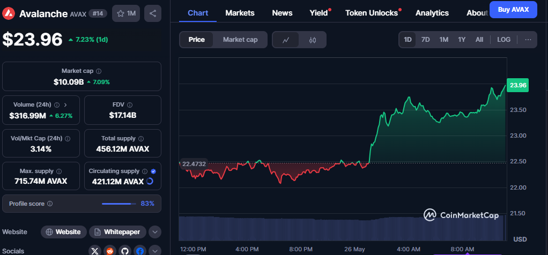The width and height of the screenshot is (548, 255).
Task: Open the Yield tab
Action: coord(319,13)
